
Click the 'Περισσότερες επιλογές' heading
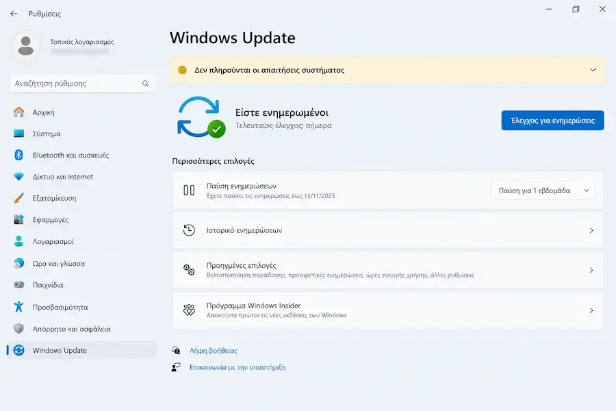[x=214, y=161]
